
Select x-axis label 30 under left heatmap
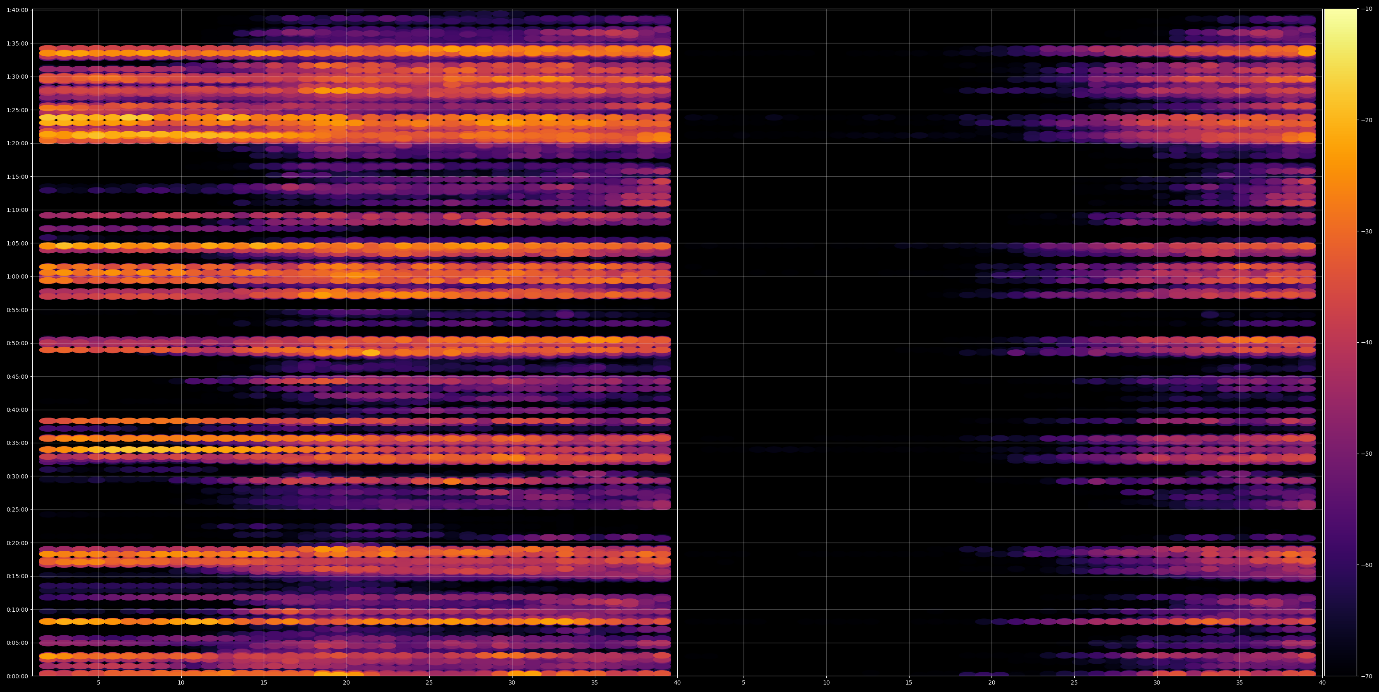[x=512, y=683]
